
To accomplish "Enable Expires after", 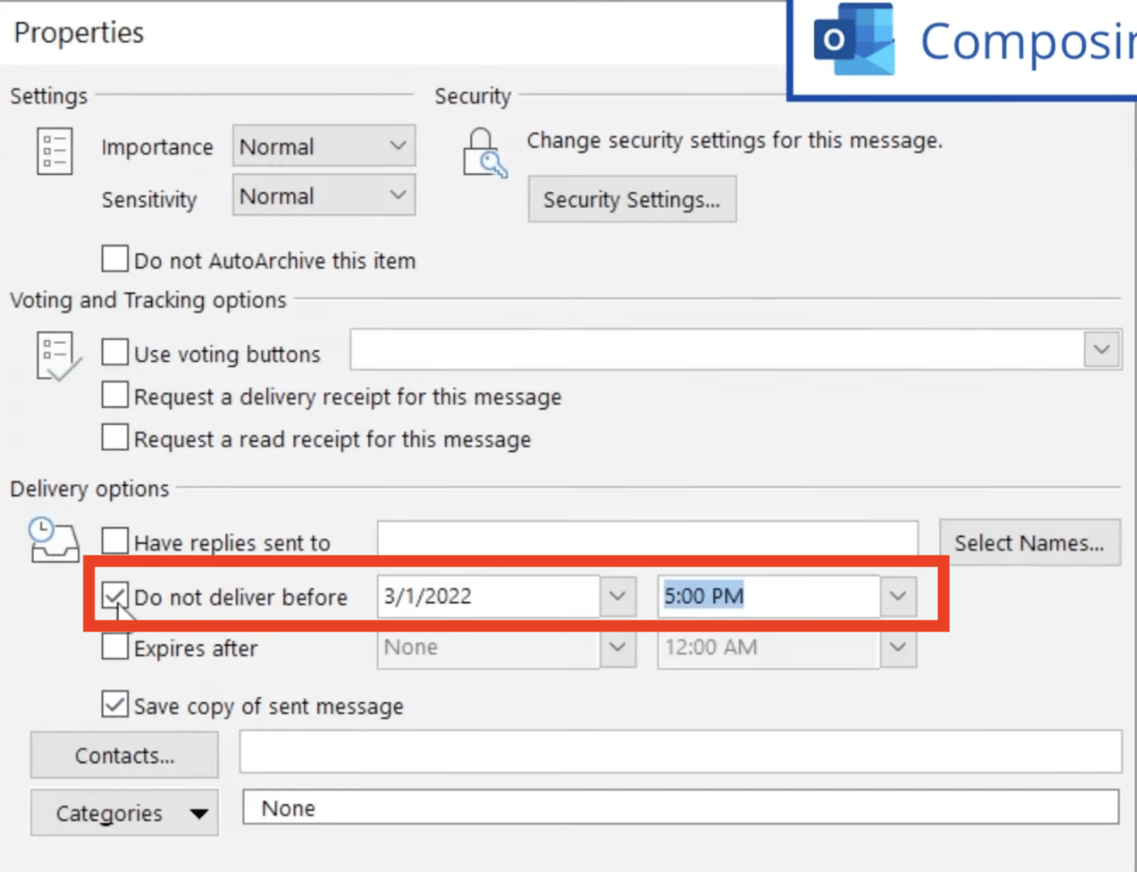I will click(114, 645).
